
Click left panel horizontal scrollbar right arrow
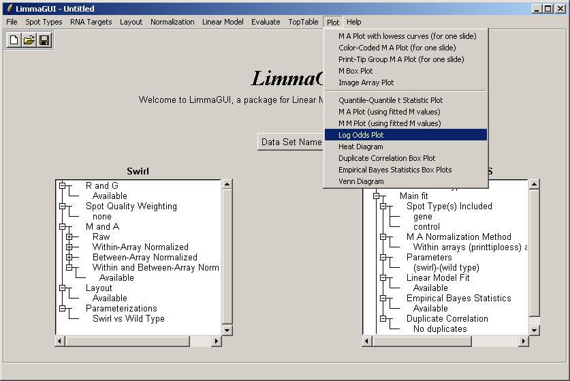pyautogui.click(x=217, y=341)
